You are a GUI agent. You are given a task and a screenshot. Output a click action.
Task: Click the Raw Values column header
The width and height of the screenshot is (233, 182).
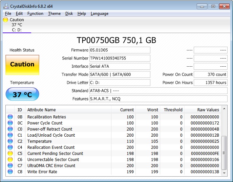(203, 110)
